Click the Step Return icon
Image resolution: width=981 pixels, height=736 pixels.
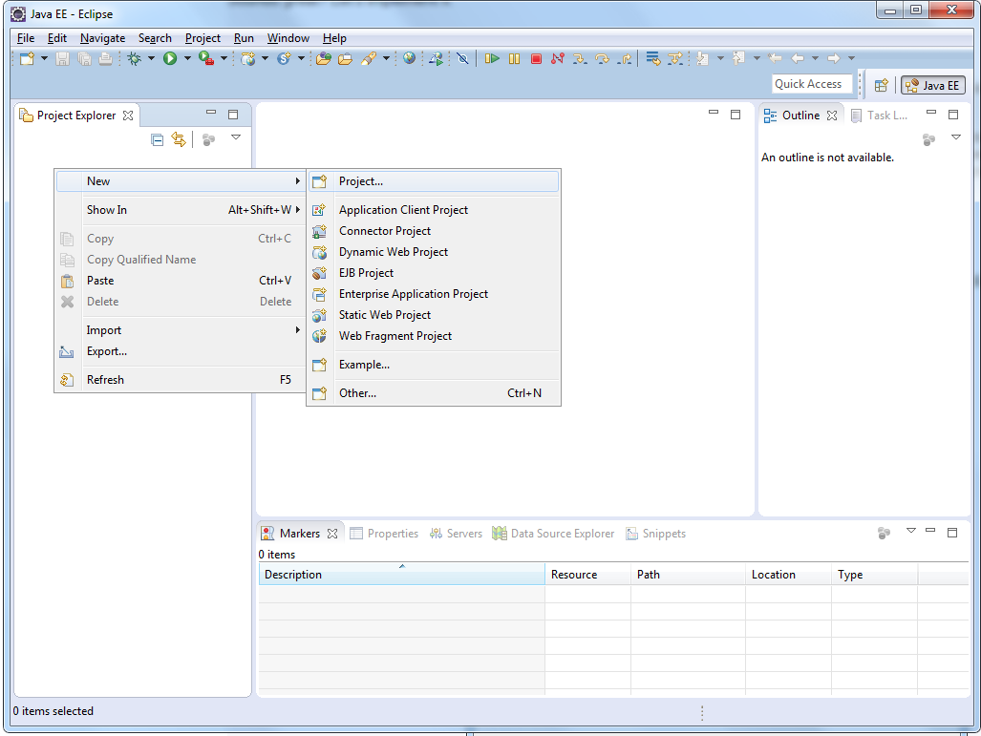tap(624, 59)
